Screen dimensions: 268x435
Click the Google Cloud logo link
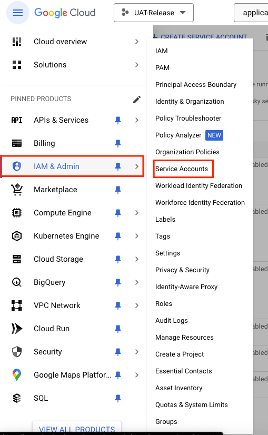coord(65,13)
